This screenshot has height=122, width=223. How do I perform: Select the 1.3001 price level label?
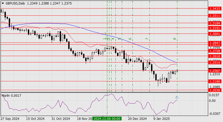(x=215, y=34)
